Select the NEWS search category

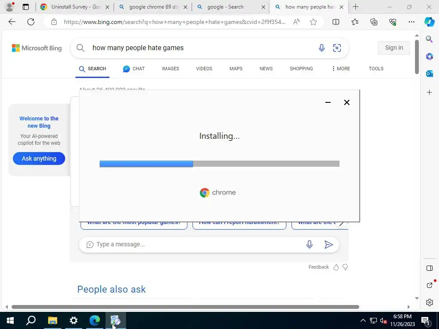tap(266, 69)
